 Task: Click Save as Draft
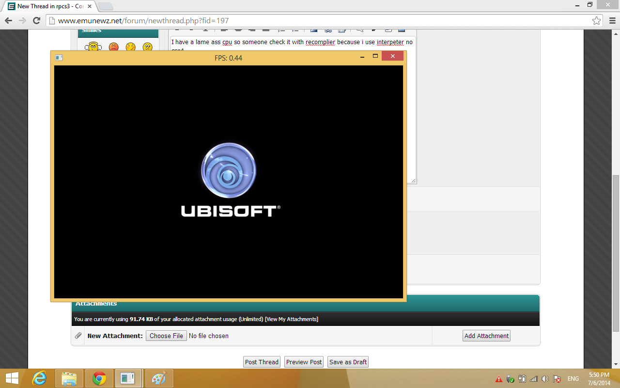point(348,362)
